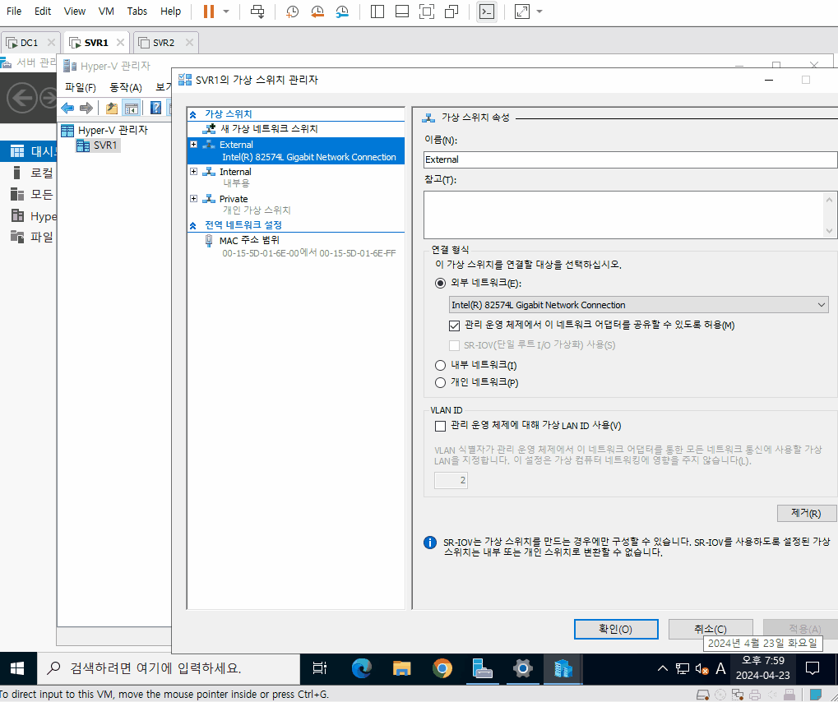The height and width of the screenshot is (702, 838).
Task: Open 동작(A) menu in Hyper-V Manager
Action: click(x=126, y=87)
